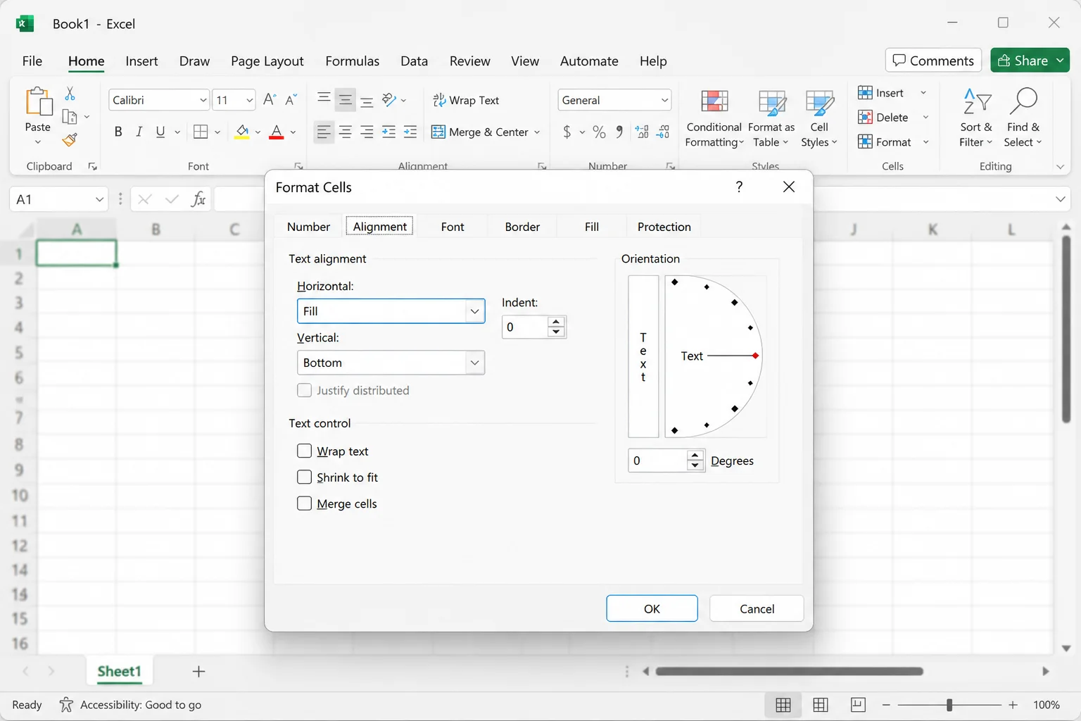Screen dimensions: 1081x721
Task: Click Middle Align icon in ribbon
Action: pos(345,100)
